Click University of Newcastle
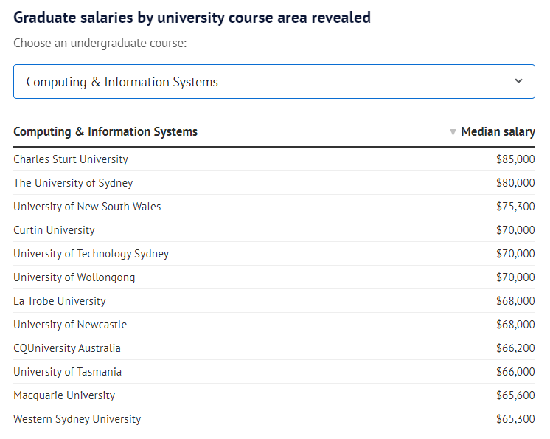The width and height of the screenshot is (550, 439). pyautogui.click(x=70, y=324)
